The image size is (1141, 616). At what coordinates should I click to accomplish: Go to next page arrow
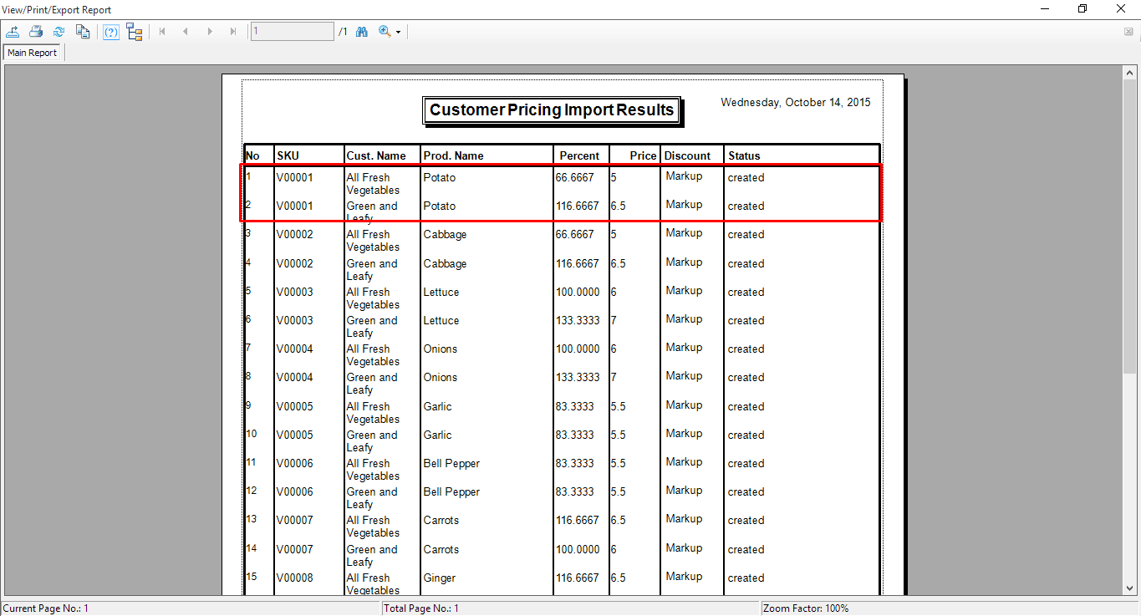(210, 32)
